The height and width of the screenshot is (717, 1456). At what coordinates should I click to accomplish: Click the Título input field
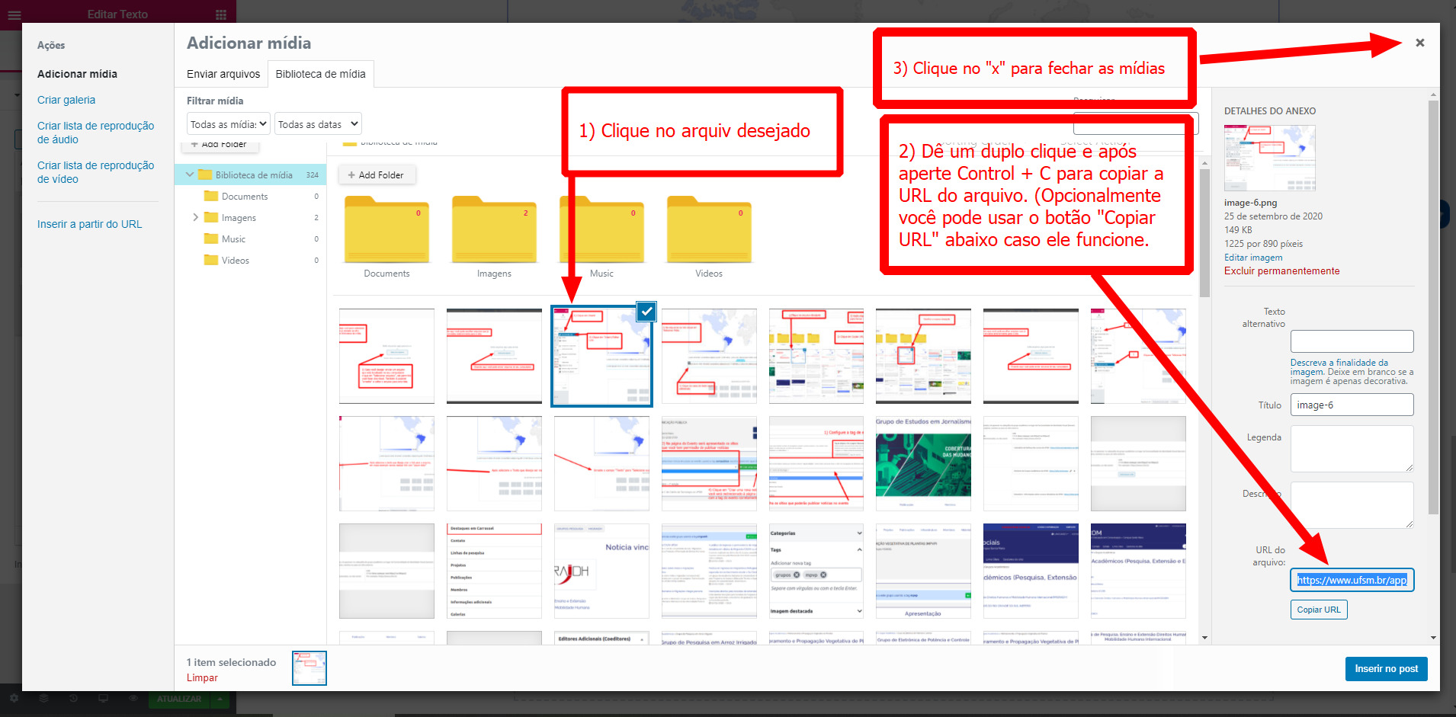[x=1351, y=405]
